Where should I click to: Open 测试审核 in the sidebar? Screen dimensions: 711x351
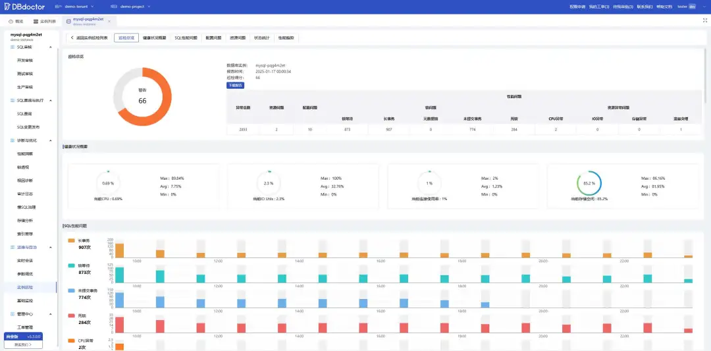click(25, 74)
